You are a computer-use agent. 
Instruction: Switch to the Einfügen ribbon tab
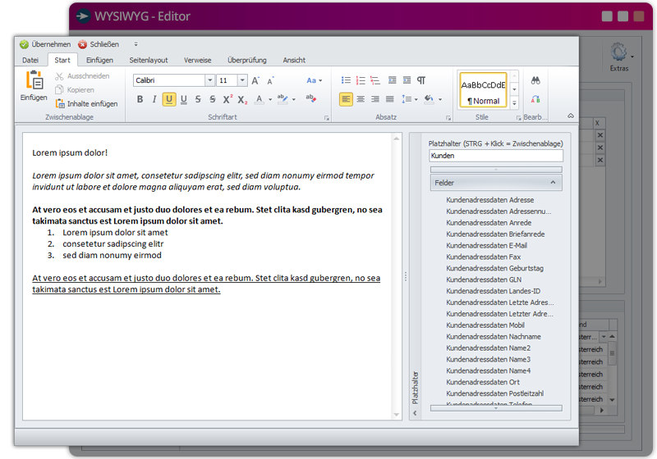99,60
